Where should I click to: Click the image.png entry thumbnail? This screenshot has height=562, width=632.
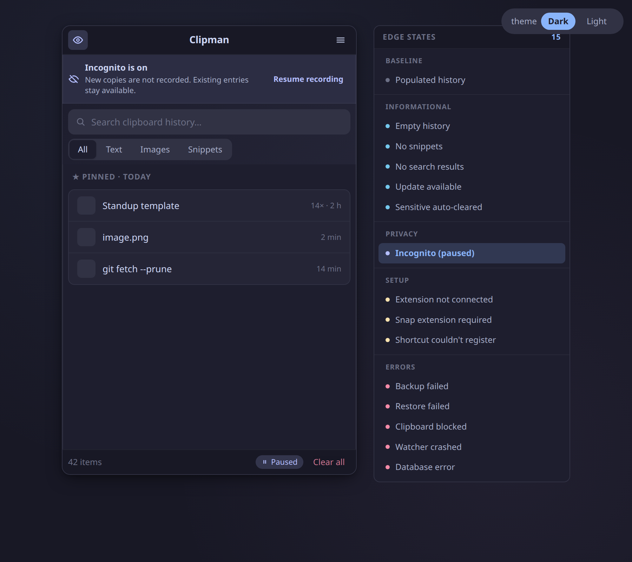86,237
